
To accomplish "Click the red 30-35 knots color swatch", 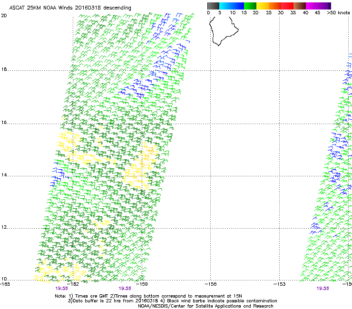I will coord(287,6).
